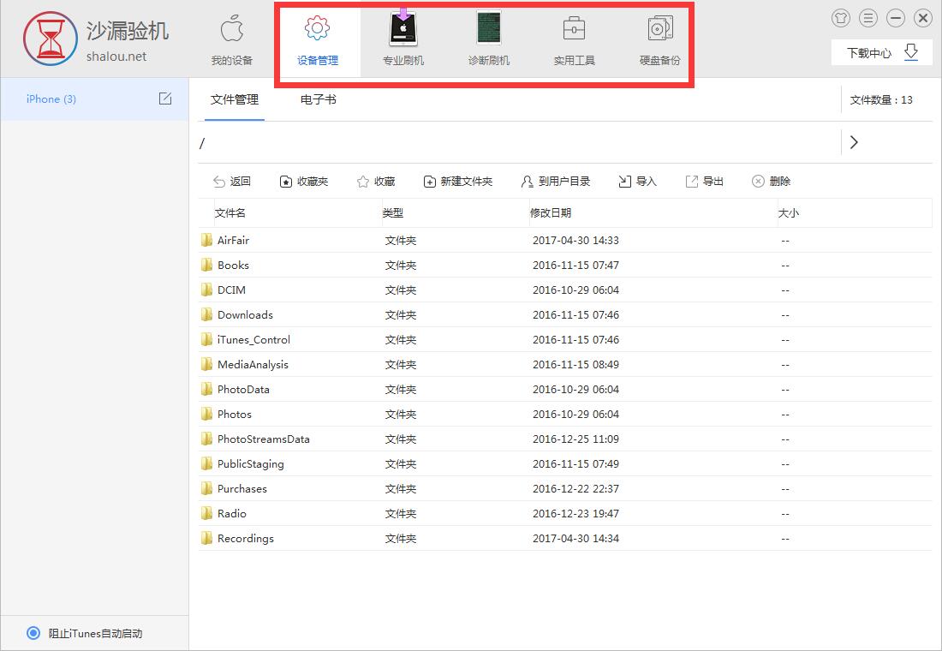Switch to the 电子书 tab
942x651 pixels.
click(319, 99)
